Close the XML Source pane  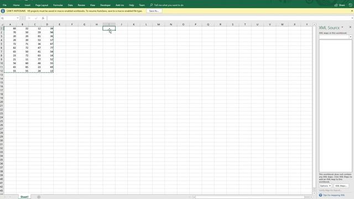click(350, 27)
